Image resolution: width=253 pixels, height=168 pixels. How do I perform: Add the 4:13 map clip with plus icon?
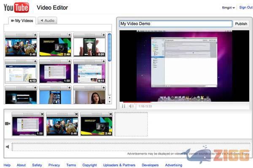click(35, 61)
